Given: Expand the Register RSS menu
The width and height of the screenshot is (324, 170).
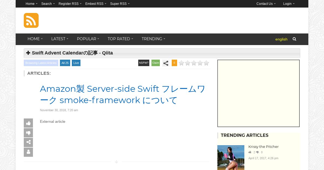Looking at the screenshot, I should coord(70,4).
